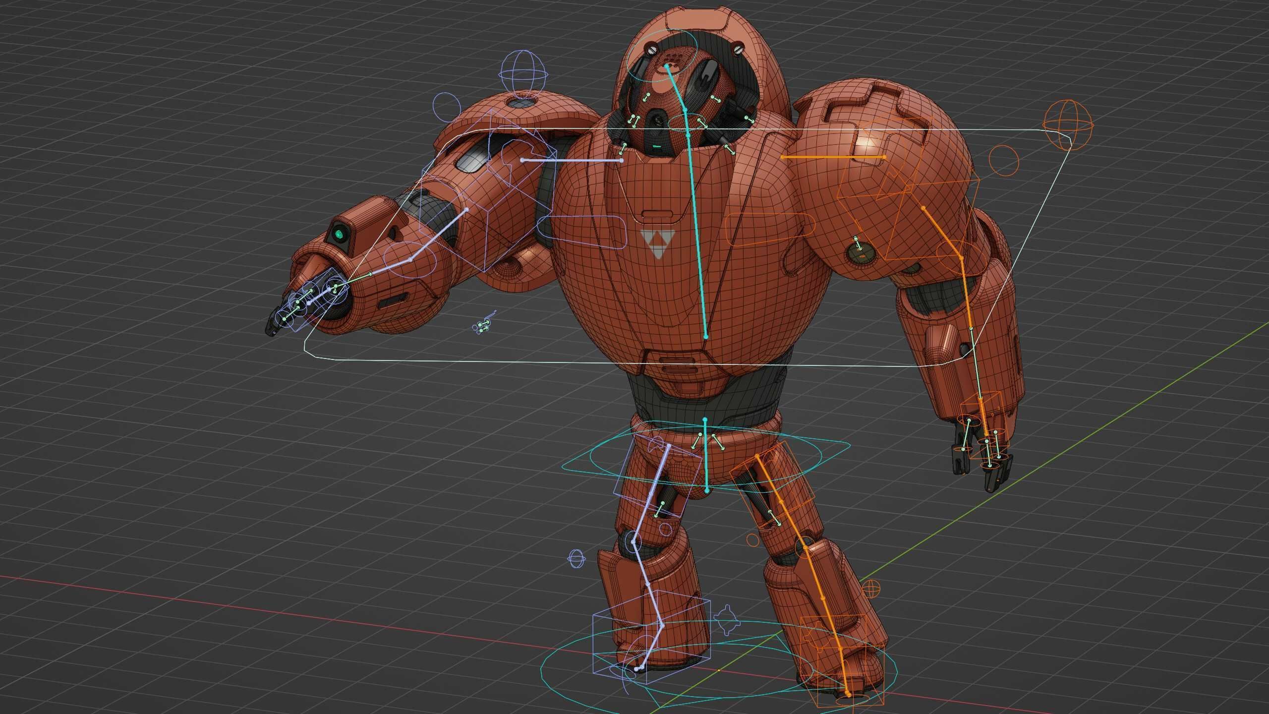Select the blue gear-shaped control near the foot
Image resolution: width=1269 pixels, height=714 pixels.
pyautogui.click(x=727, y=619)
